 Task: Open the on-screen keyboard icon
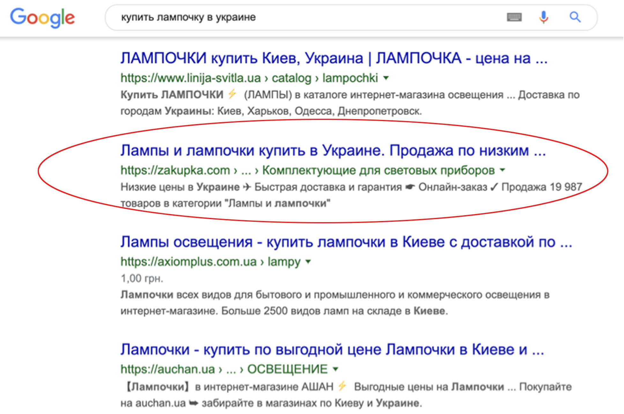514,17
